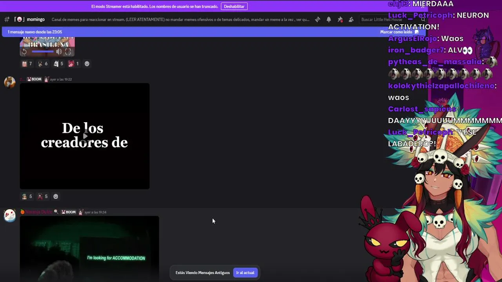This screenshot has height=282, width=502.
Task: Click the momingo channel name
Action: click(36, 19)
